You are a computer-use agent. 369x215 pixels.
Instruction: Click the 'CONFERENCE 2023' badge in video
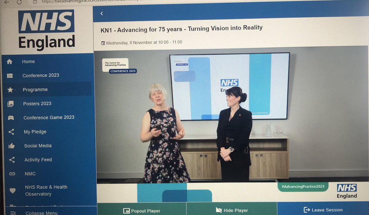click(x=123, y=71)
